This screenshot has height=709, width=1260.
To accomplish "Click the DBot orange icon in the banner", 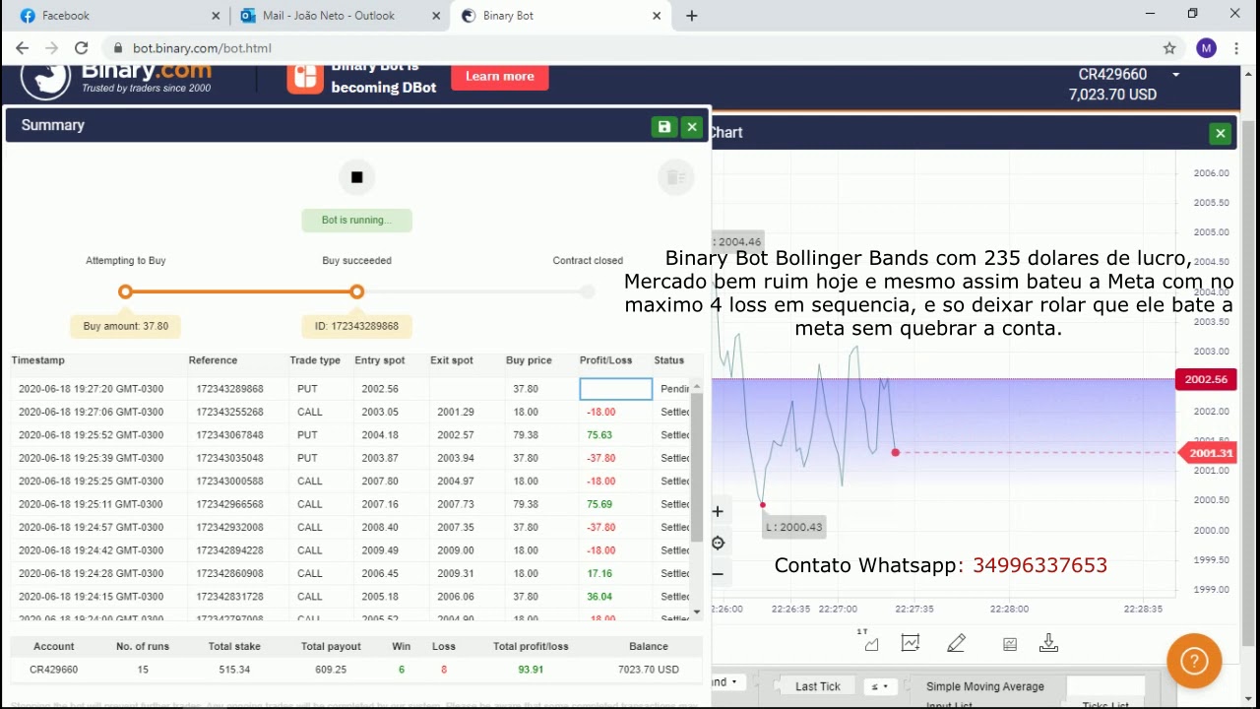I will (305, 79).
